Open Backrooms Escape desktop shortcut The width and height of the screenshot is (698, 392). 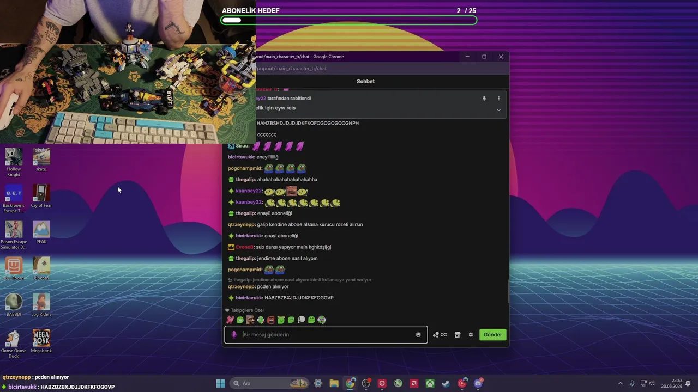click(x=14, y=199)
